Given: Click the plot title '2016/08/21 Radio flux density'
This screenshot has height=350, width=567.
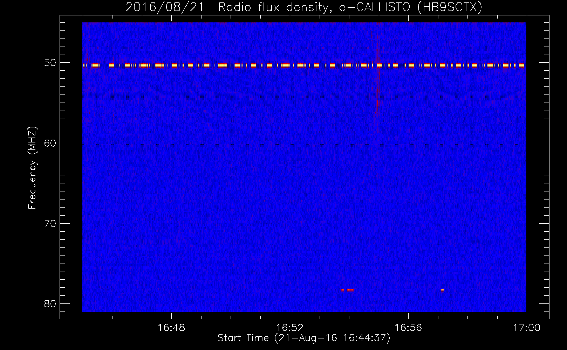Looking at the screenshot, I should coord(304,7).
